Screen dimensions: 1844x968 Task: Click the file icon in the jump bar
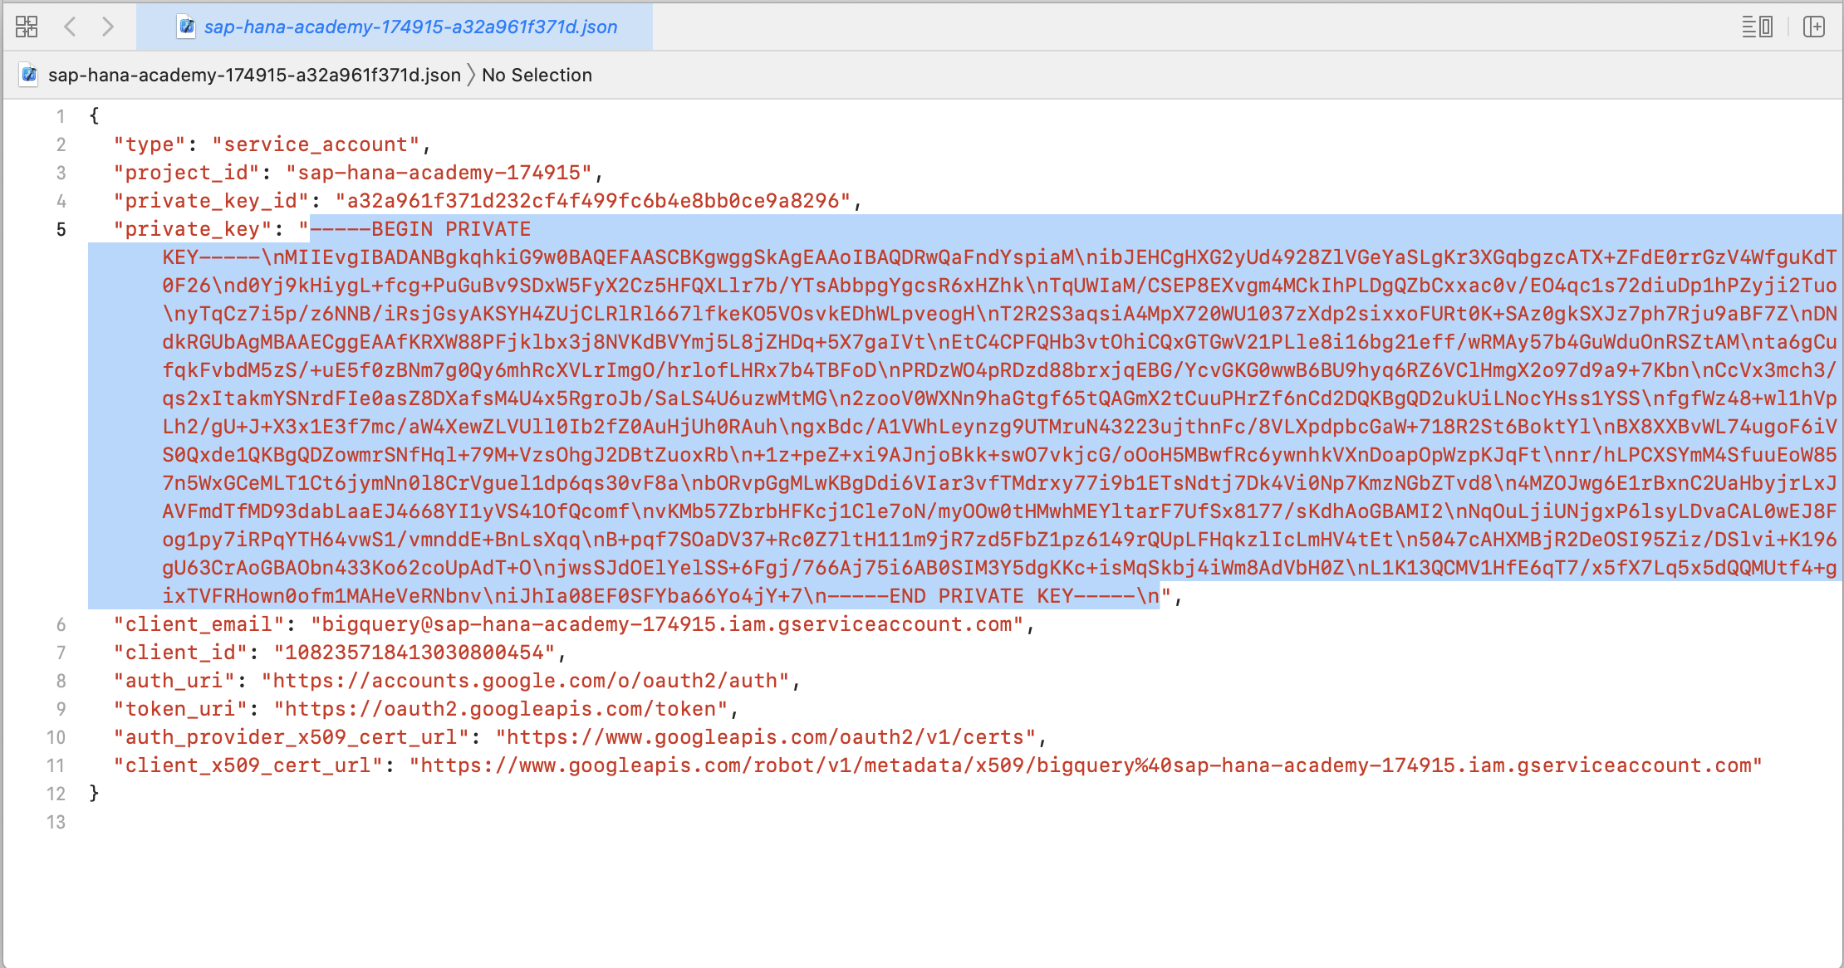pyautogui.click(x=29, y=75)
